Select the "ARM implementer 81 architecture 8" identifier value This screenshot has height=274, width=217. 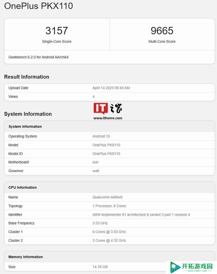click(x=141, y=215)
